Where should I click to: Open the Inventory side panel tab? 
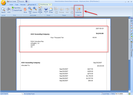click(x=132, y=45)
